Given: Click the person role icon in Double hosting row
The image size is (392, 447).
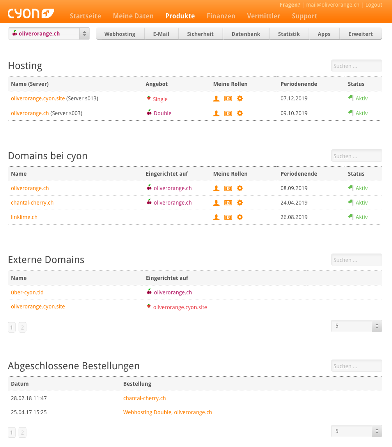Looking at the screenshot, I should [216, 114].
